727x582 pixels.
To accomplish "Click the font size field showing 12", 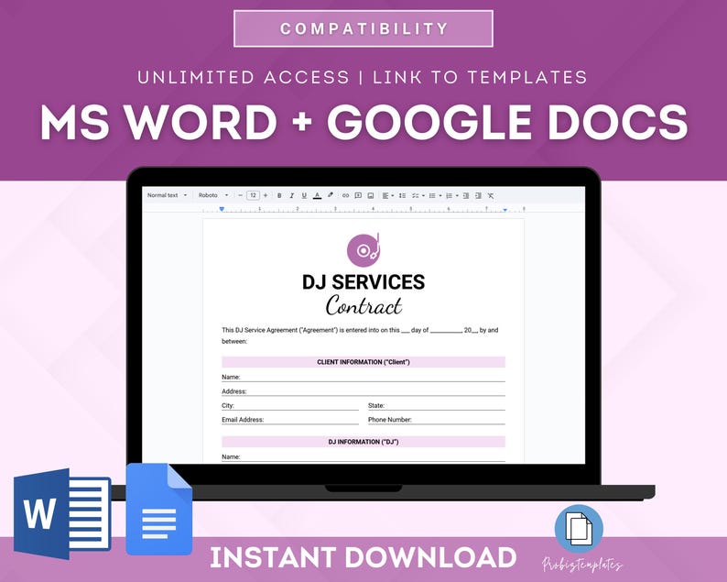I will click(x=253, y=195).
